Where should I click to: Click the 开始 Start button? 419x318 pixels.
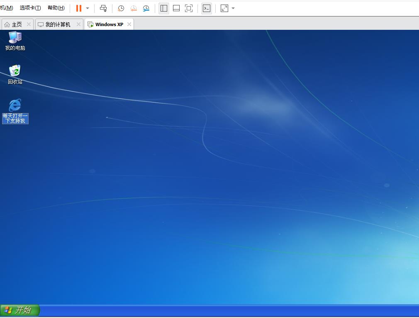point(19,310)
